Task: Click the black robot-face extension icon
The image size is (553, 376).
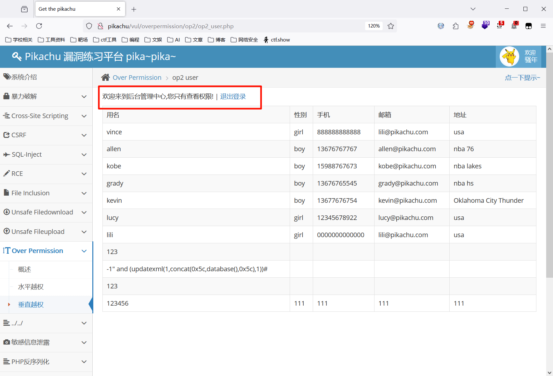Action: 529,26
